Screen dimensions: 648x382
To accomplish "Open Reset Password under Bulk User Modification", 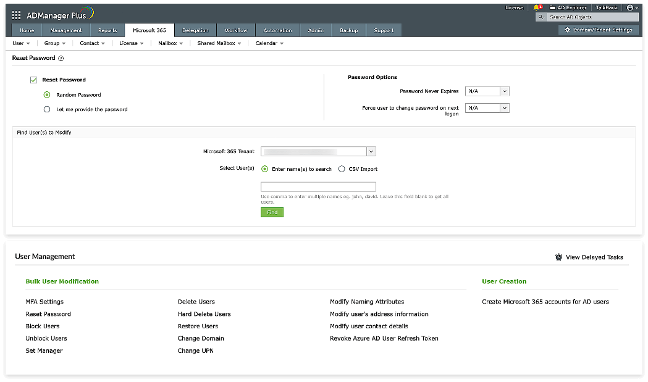I will [x=48, y=314].
